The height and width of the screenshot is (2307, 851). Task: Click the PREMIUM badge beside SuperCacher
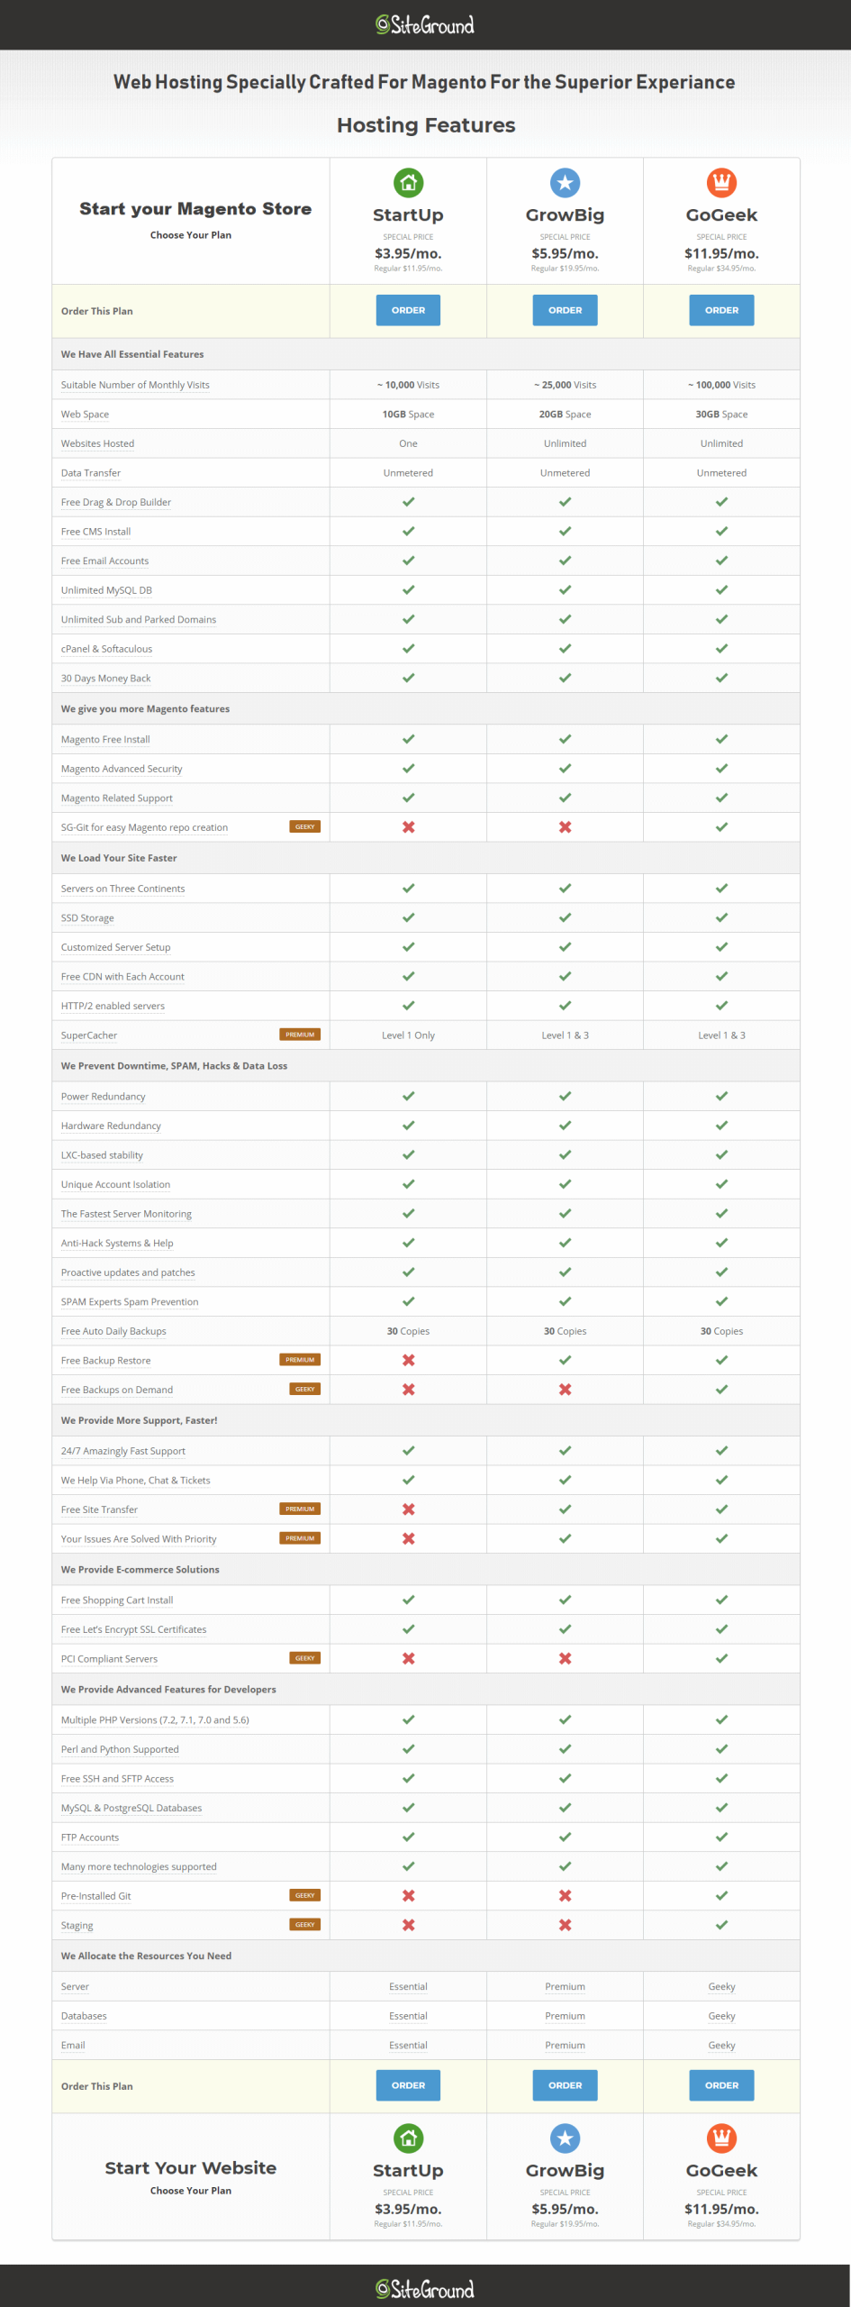300,1035
